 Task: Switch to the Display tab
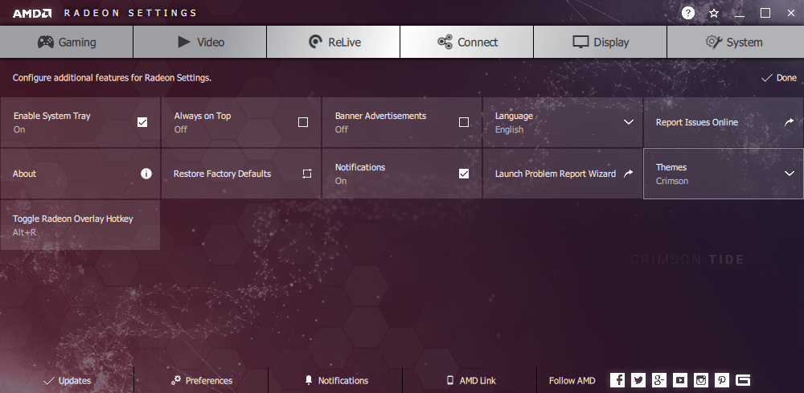tap(600, 42)
